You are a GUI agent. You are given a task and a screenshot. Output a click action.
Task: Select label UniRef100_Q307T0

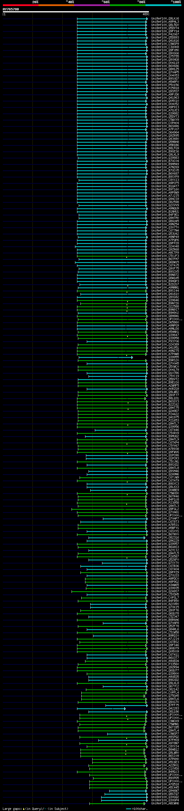(x=165, y=227)
